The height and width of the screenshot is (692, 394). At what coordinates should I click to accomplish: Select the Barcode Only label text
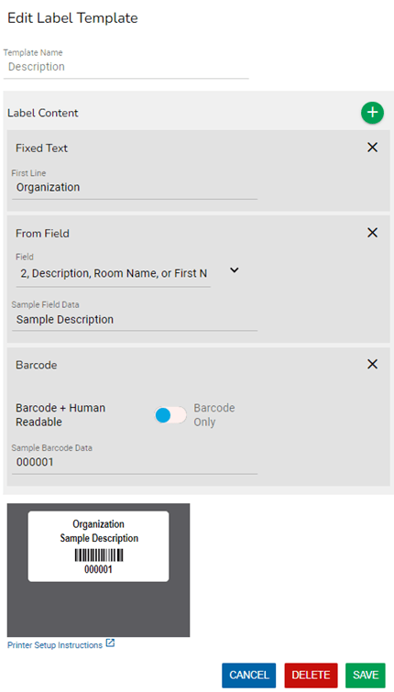(214, 415)
